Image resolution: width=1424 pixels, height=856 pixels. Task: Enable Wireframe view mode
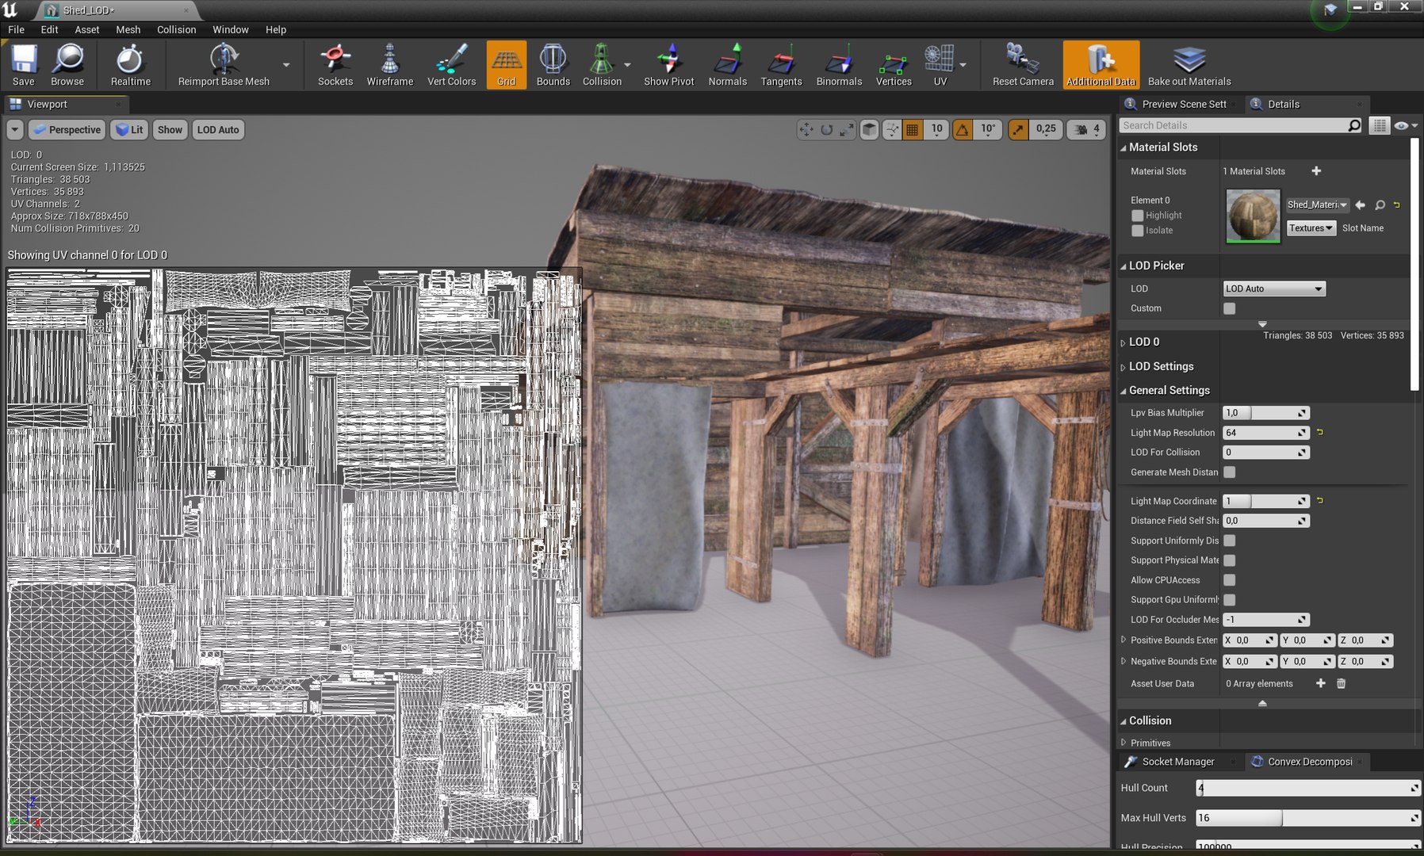click(x=389, y=65)
